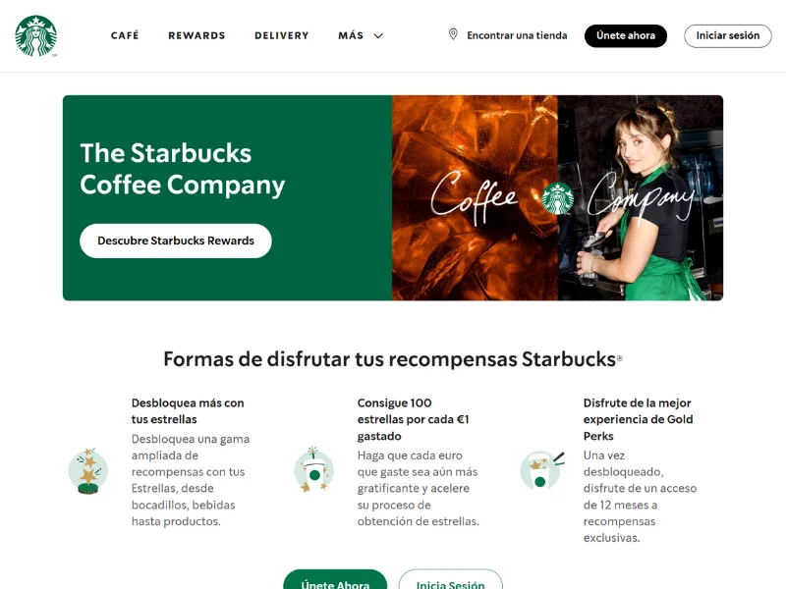Image resolution: width=786 pixels, height=589 pixels.
Task: Click the barista photo in banner
Action: (641, 198)
